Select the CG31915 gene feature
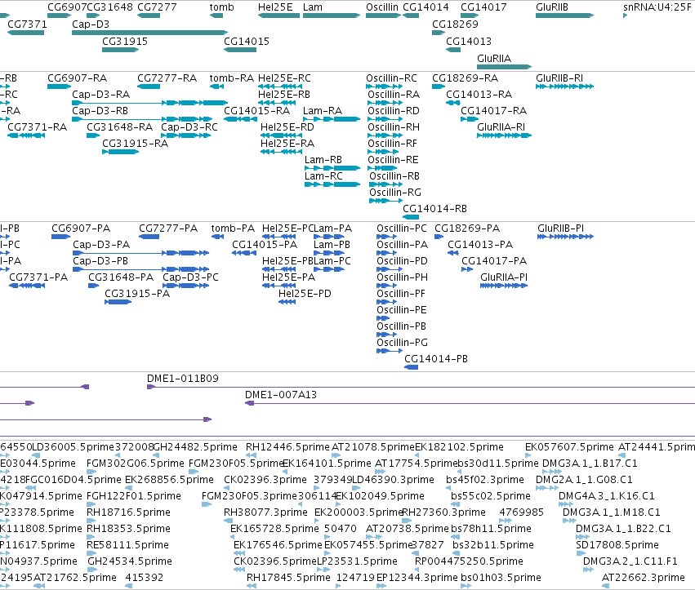This screenshot has width=695, height=590. (121, 50)
